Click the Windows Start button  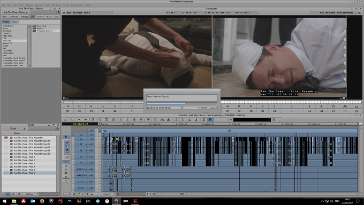pyautogui.click(x=4, y=201)
